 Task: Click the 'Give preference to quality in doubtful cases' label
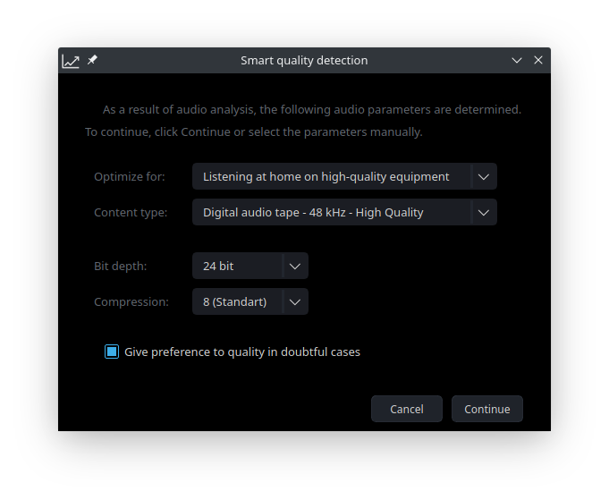pyautogui.click(x=242, y=352)
